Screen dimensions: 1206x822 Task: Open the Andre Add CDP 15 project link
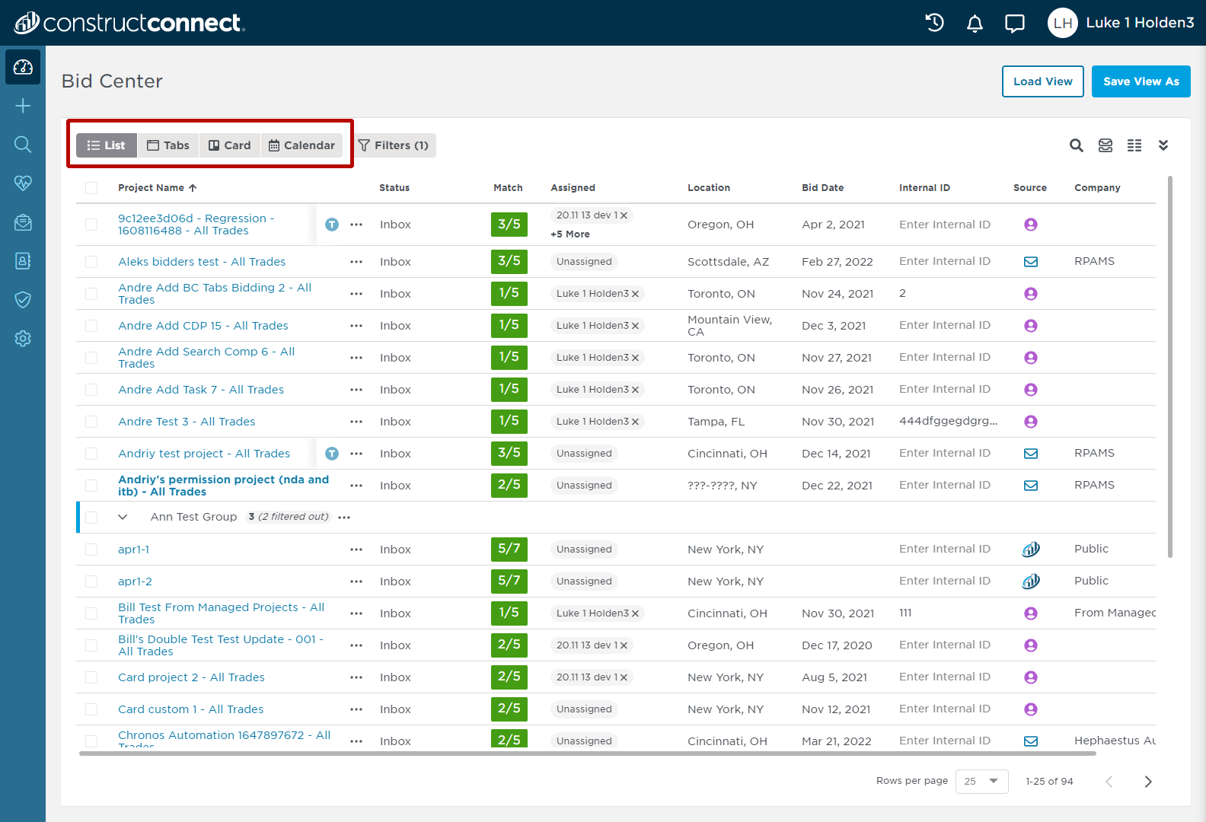pos(203,326)
